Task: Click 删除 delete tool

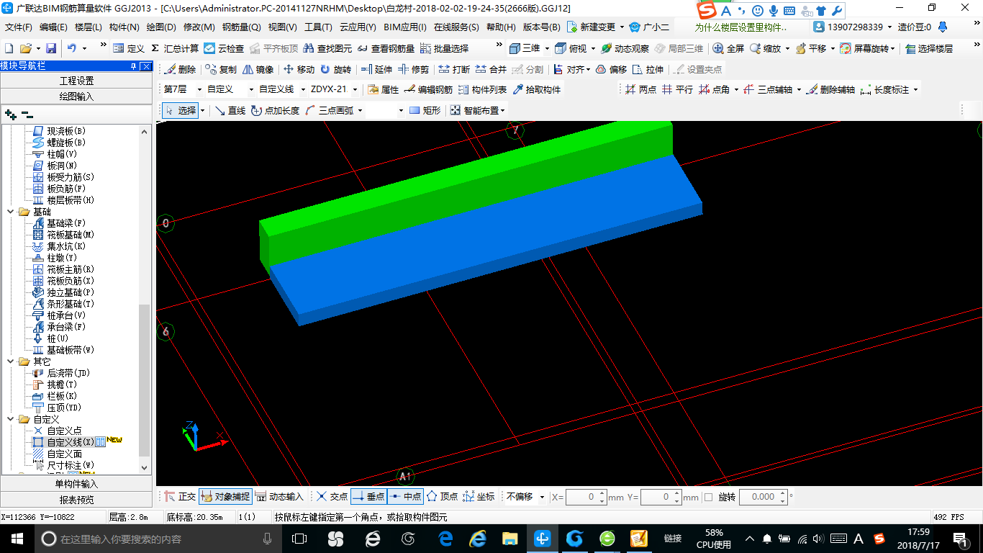Action: pos(180,69)
